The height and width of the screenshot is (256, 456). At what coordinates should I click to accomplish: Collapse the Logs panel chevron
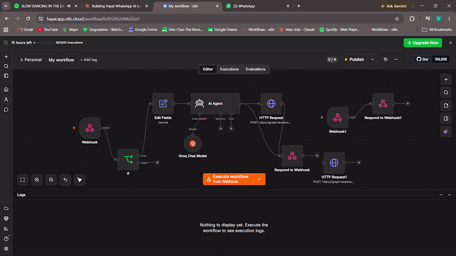coord(450,195)
